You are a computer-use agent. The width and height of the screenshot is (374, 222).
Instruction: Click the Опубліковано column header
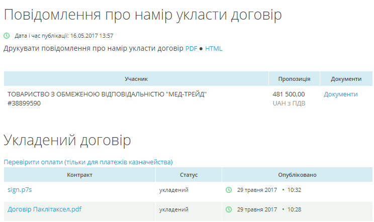coord(297,175)
